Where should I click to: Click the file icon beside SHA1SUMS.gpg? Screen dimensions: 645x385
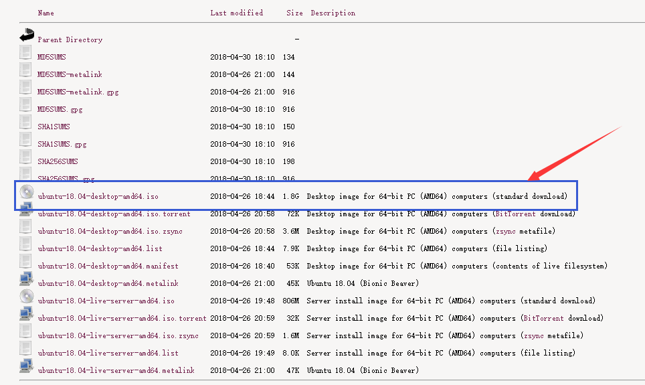coord(25,139)
